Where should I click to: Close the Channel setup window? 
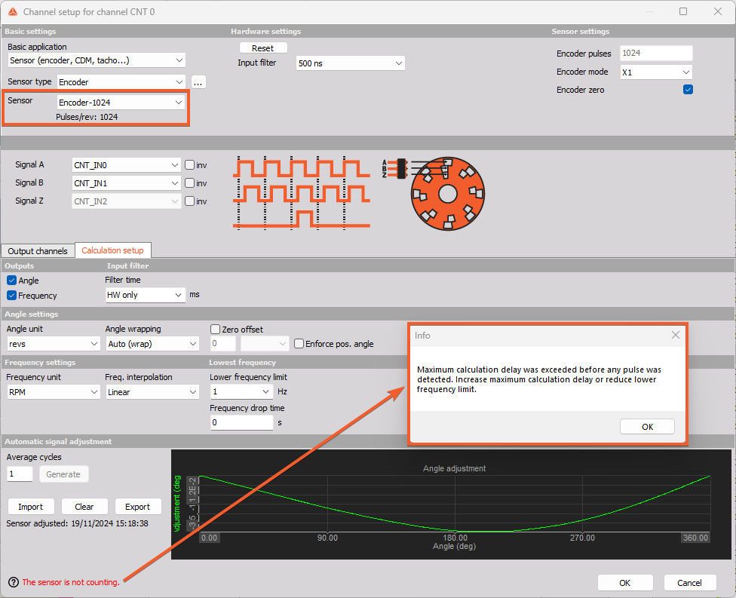(718, 11)
